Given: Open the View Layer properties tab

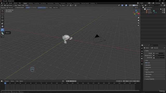Looking at the screenshot, I should [142, 56].
